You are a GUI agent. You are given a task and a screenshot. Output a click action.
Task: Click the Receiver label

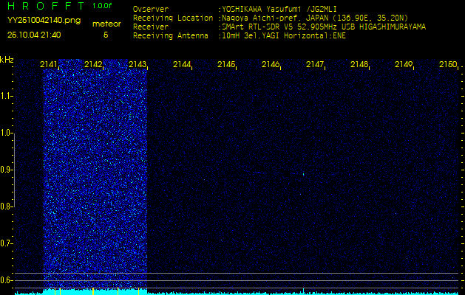[151, 27]
